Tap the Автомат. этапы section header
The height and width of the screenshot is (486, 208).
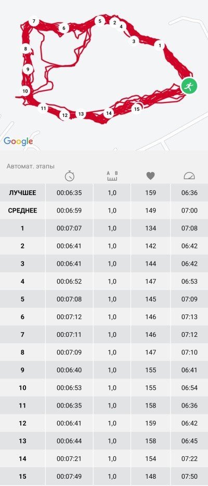[30, 166]
